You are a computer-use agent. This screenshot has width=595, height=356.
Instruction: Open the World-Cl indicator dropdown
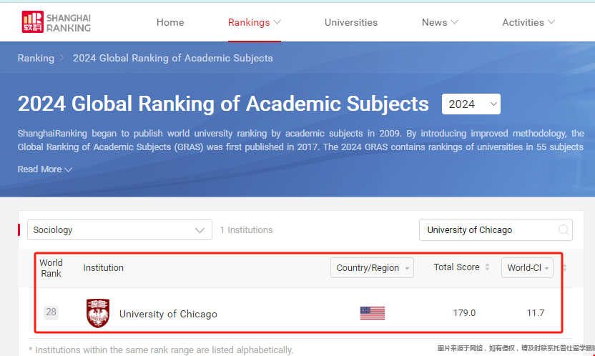pos(527,267)
